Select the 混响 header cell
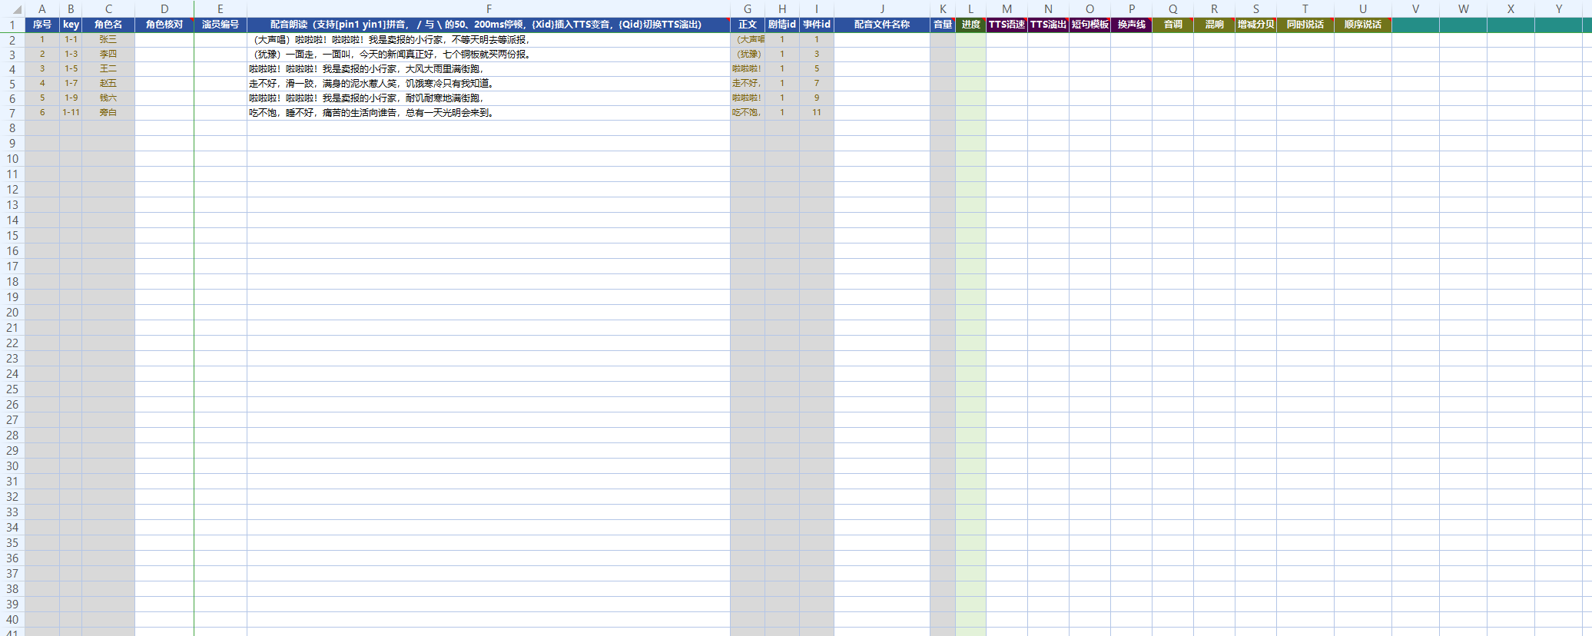Image resolution: width=1592 pixels, height=636 pixels. [x=1214, y=25]
